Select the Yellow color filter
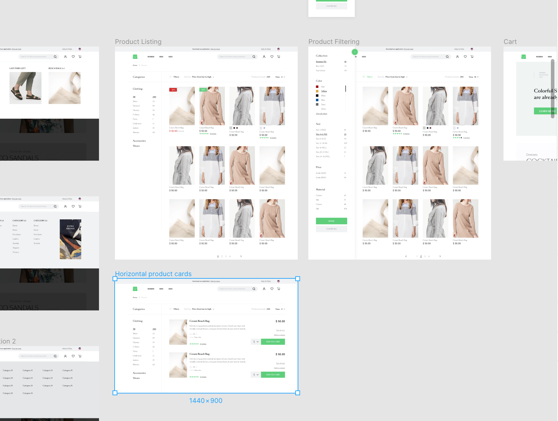558x421 pixels. (323, 91)
